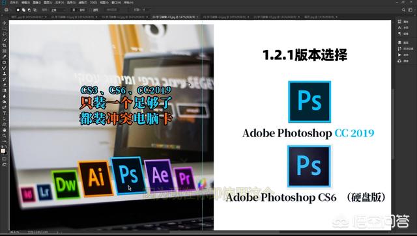The height and width of the screenshot is (236, 417).
Task: Select the Zoom magnifier tool
Action: tap(5, 136)
